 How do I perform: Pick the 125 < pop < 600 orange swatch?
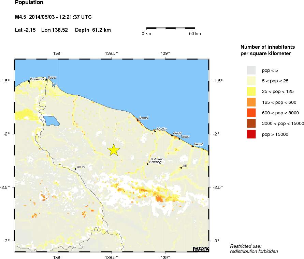click(x=251, y=102)
